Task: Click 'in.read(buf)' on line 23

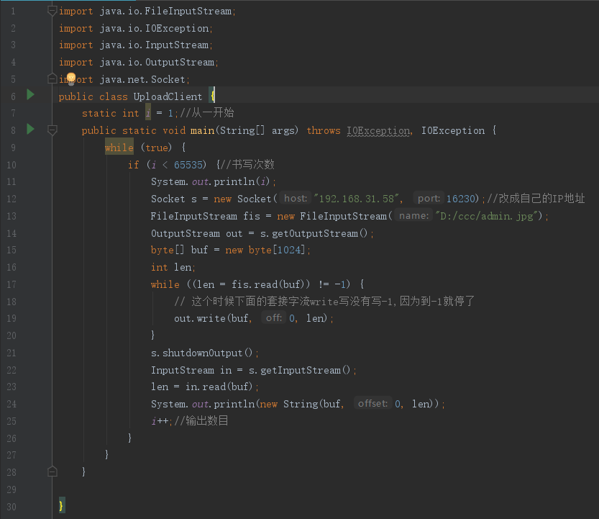Action: [219, 387]
